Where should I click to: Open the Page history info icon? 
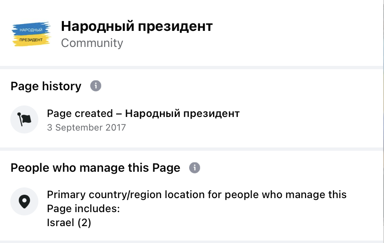click(96, 86)
